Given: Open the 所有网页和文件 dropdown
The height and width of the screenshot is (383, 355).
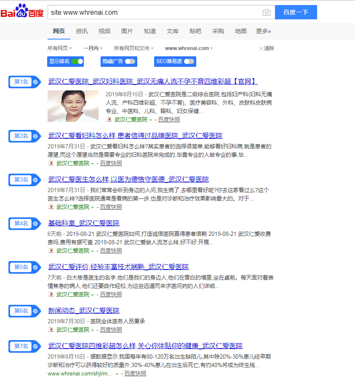Looking at the screenshot, I should 134,48.
